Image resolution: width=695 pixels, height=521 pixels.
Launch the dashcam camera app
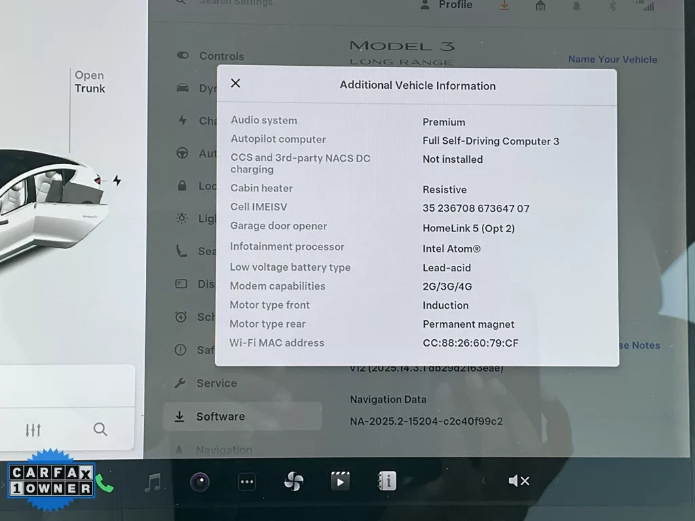click(x=200, y=482)
